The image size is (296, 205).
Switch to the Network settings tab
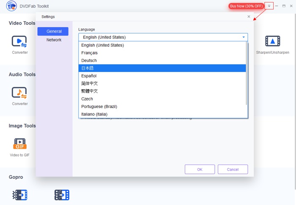point(54,40)
